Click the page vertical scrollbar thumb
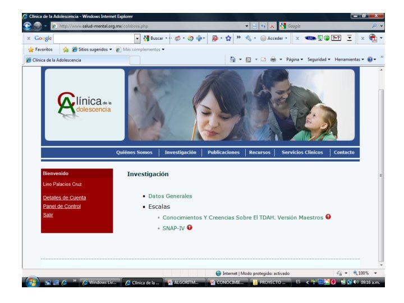Screen dimensions: 404x303 (382, 175)
